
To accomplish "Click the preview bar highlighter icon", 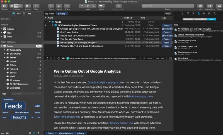I will point(144,58).
